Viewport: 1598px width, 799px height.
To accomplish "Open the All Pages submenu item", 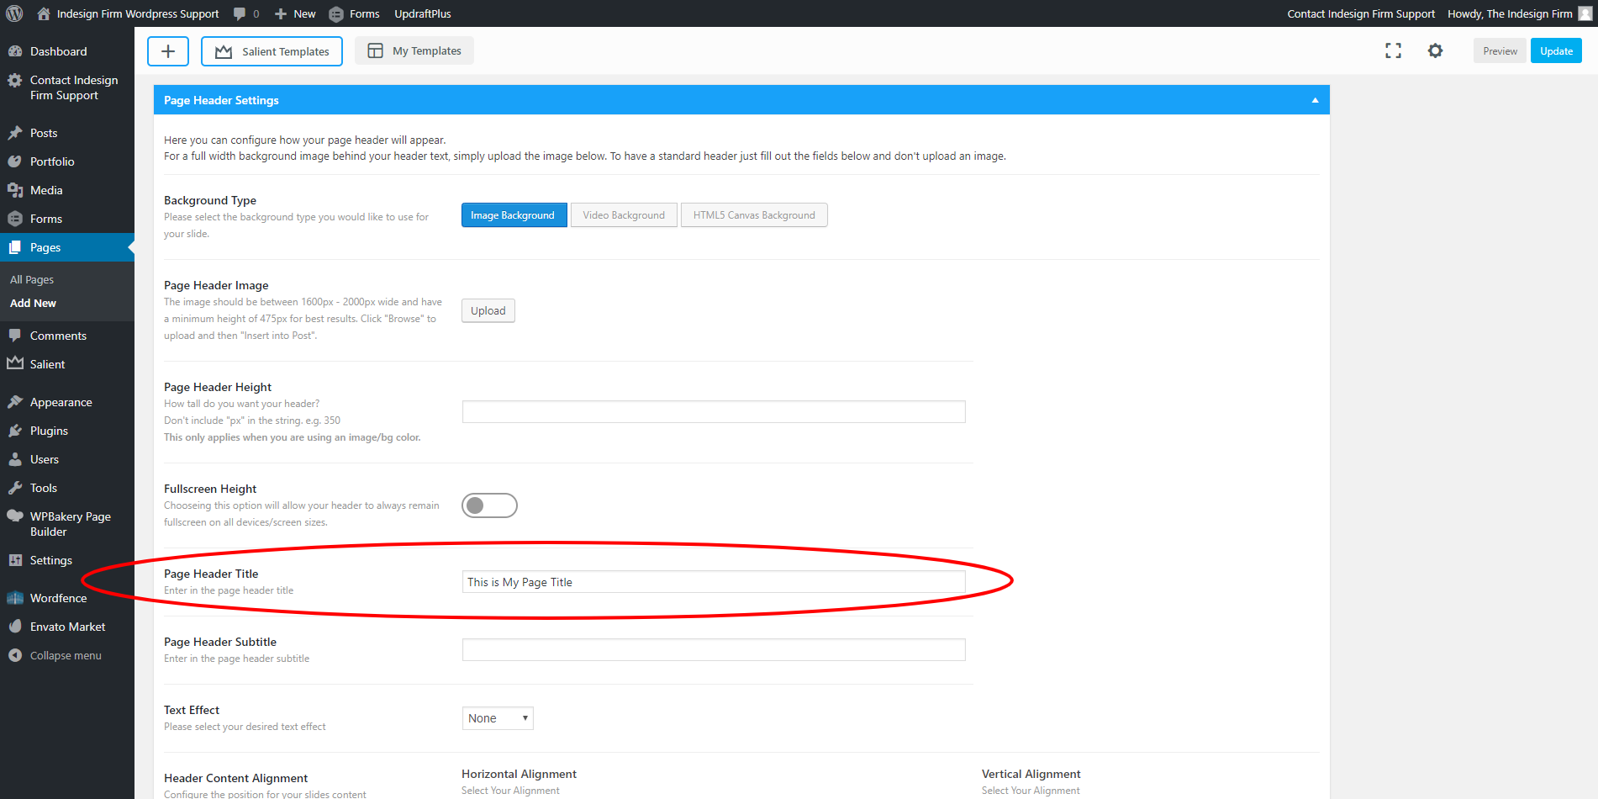I will pos(32,279).
